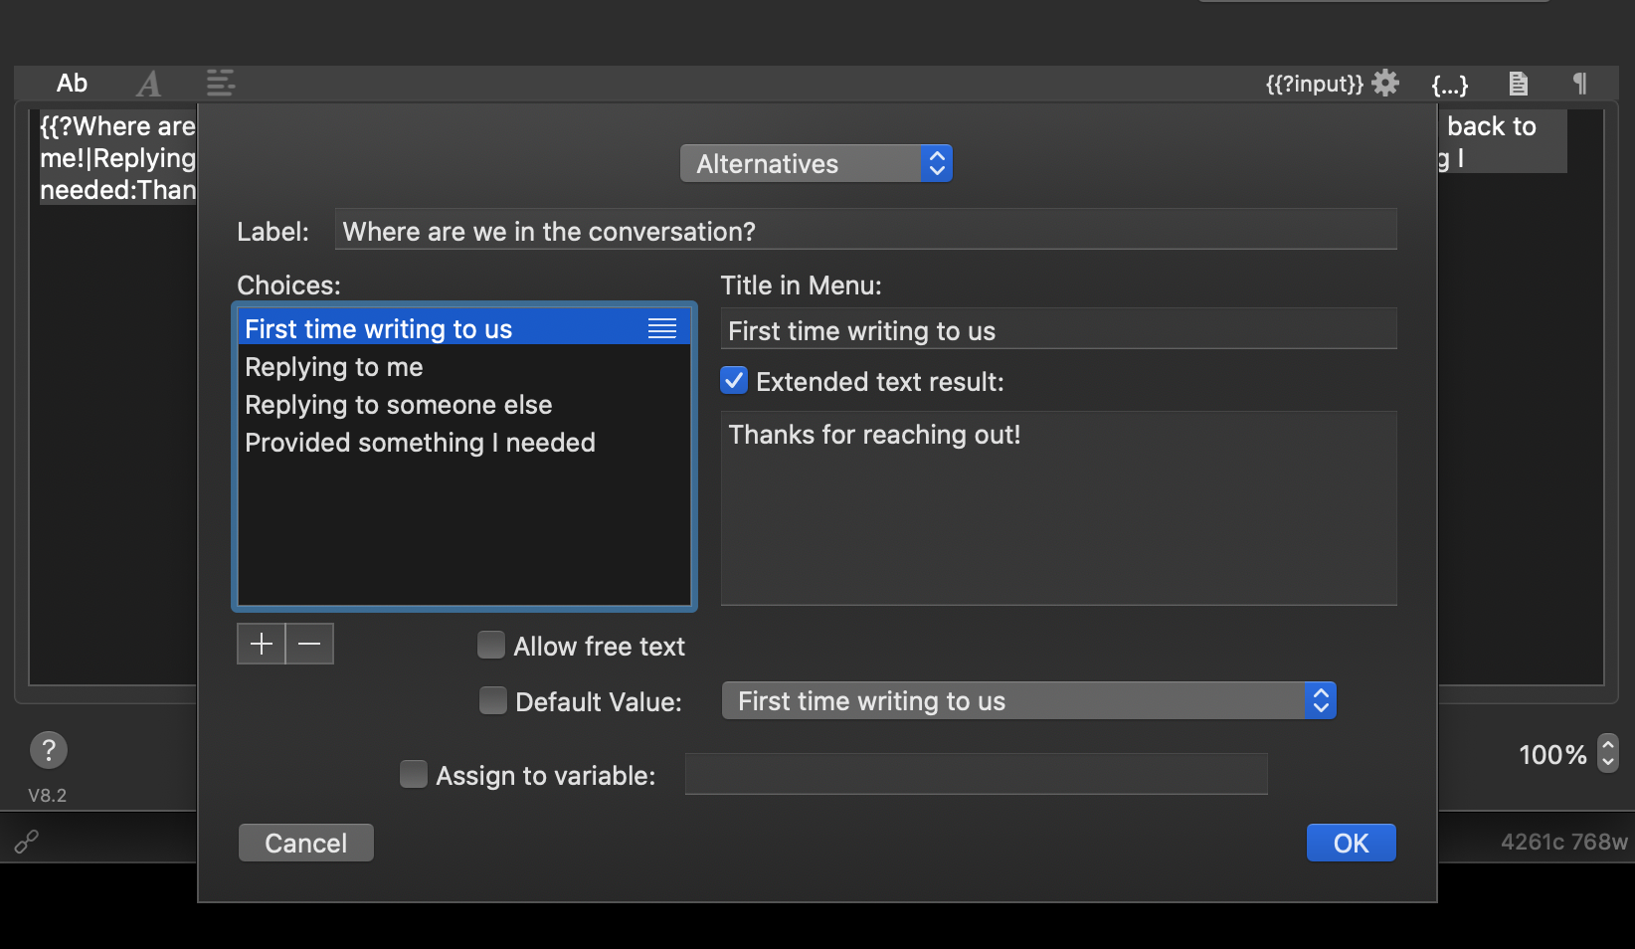This screenshot has height=949, width=1635.
Task: Select 'Replying to someone else' choice
Action: 398,405
